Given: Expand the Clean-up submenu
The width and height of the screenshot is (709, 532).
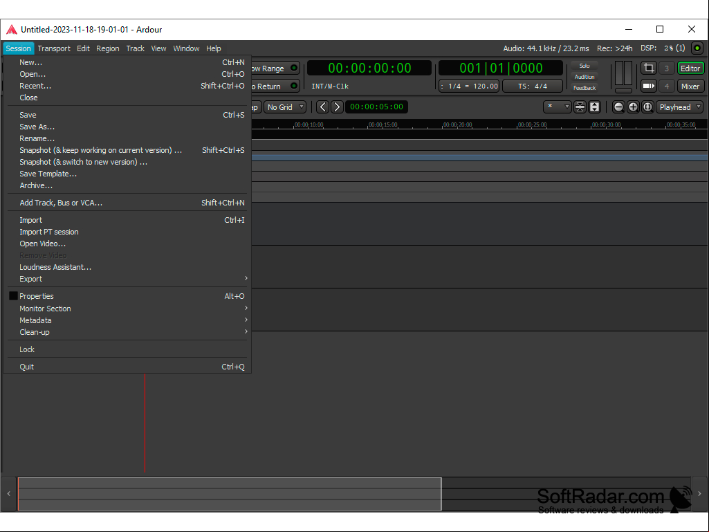Looking at the screenshot, I should (x=127, y=332).
